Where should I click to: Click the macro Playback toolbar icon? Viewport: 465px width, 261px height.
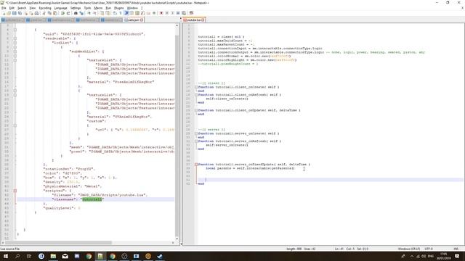click(x=172, y=13)
